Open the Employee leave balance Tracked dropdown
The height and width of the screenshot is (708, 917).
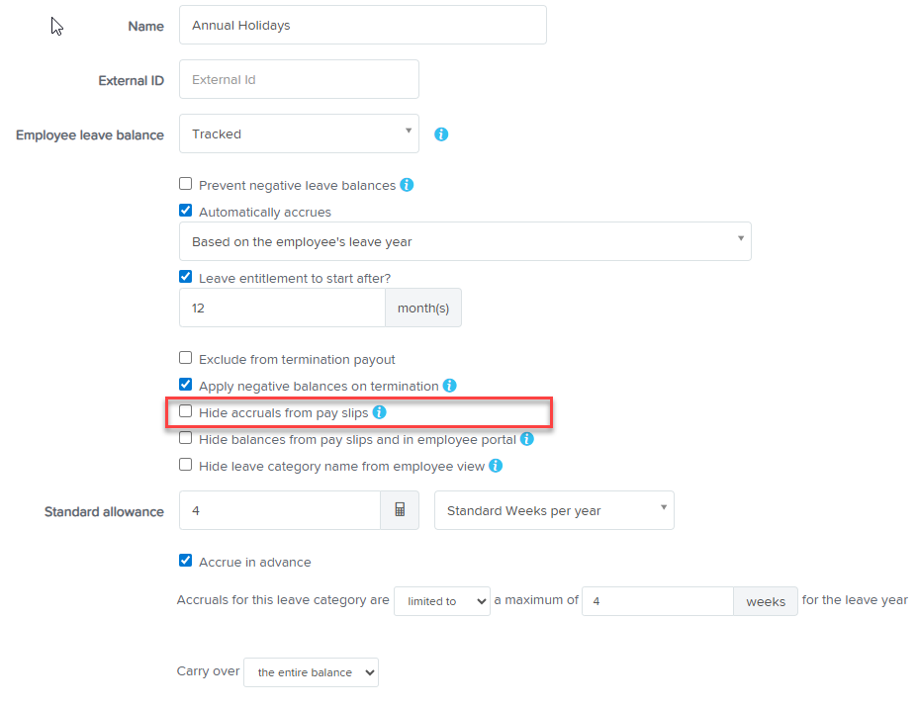[x=299, y=133]
